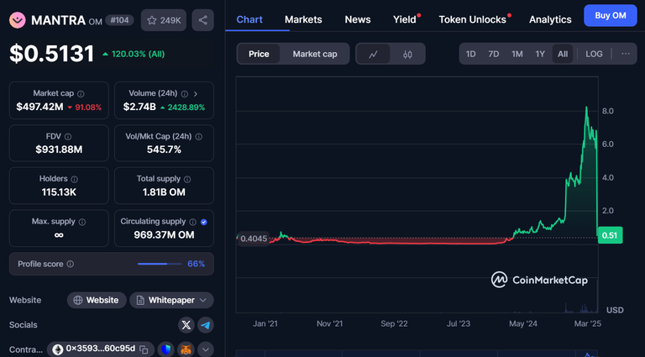Show Market cap info tooltip icon
The width and height of the screenshot is (645, 357).
[81, 94]
